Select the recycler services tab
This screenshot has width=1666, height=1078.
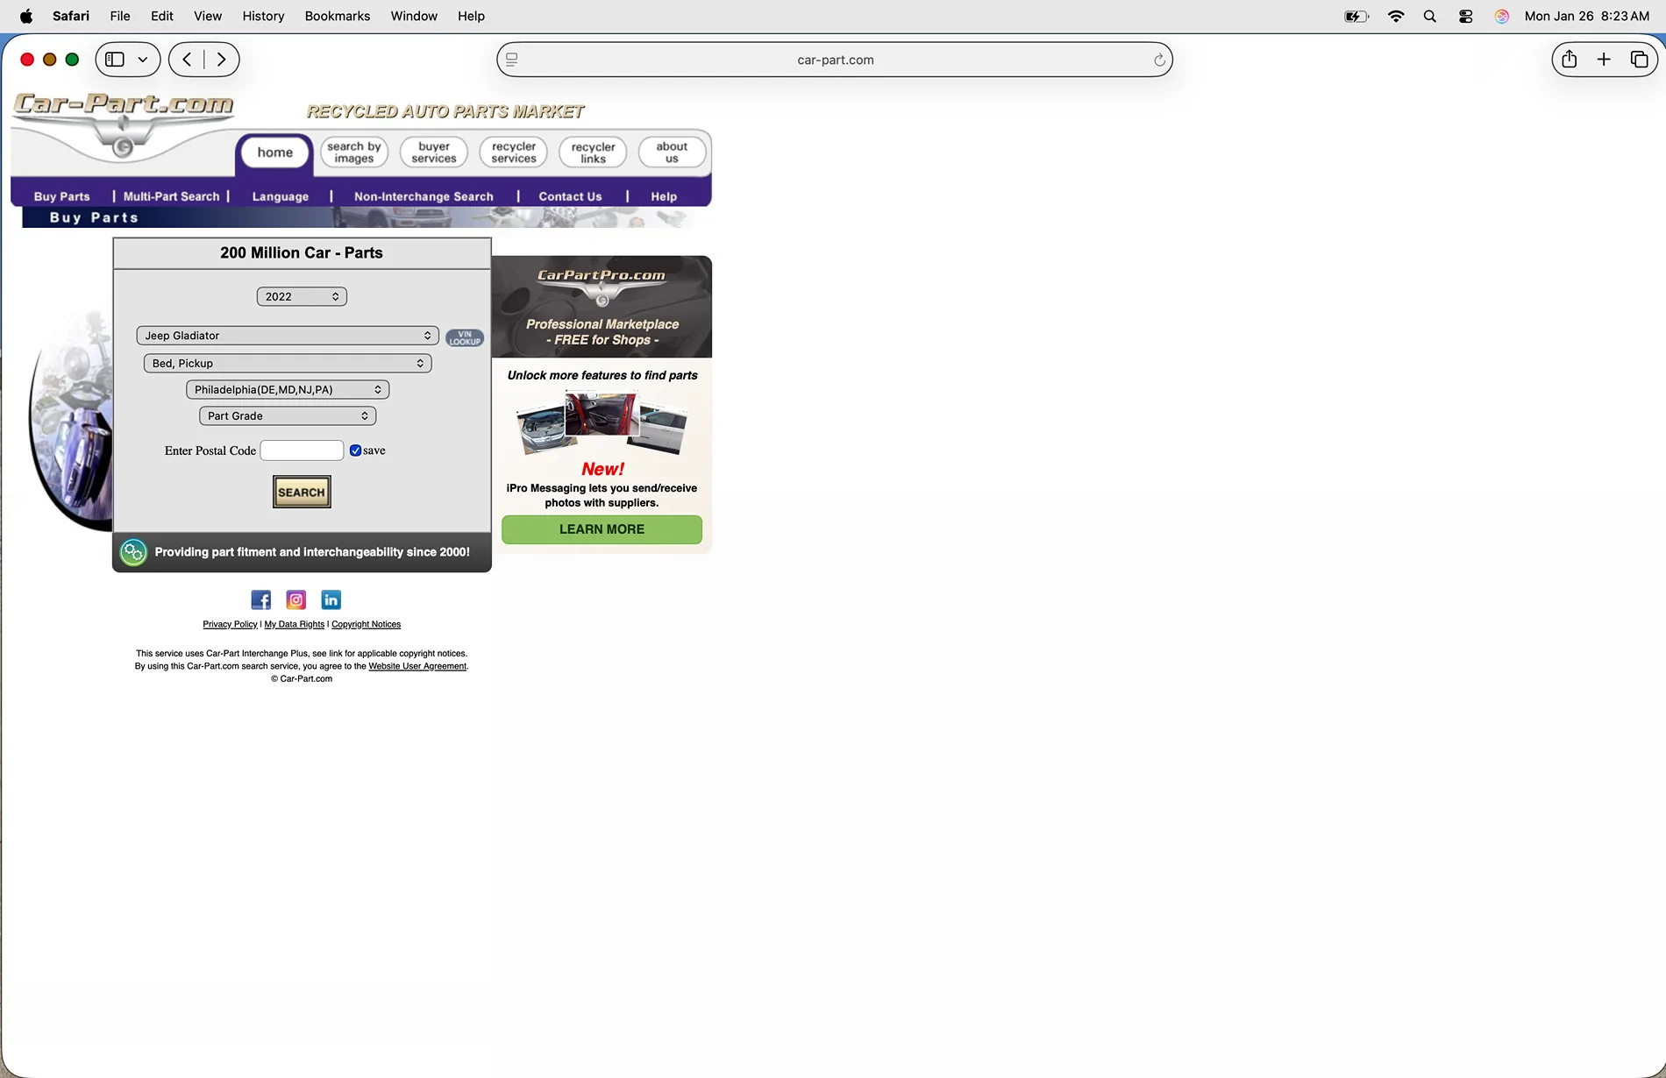[514, 152]
